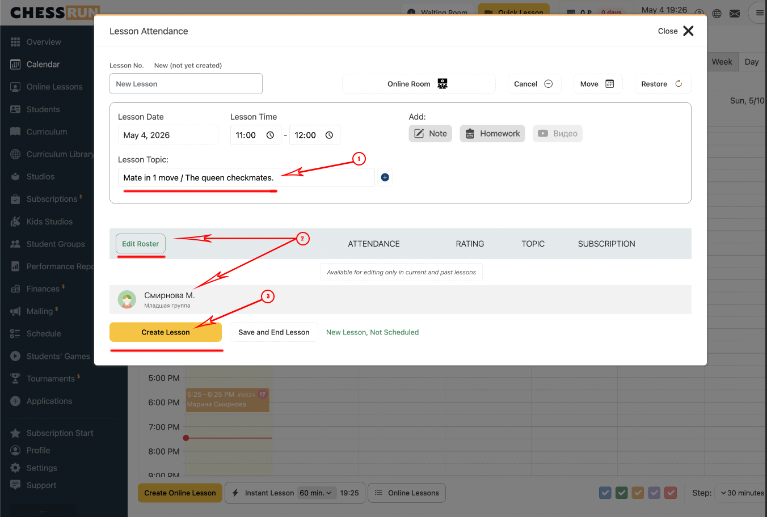Open the mail envelope icon in header

coord(735,13)
